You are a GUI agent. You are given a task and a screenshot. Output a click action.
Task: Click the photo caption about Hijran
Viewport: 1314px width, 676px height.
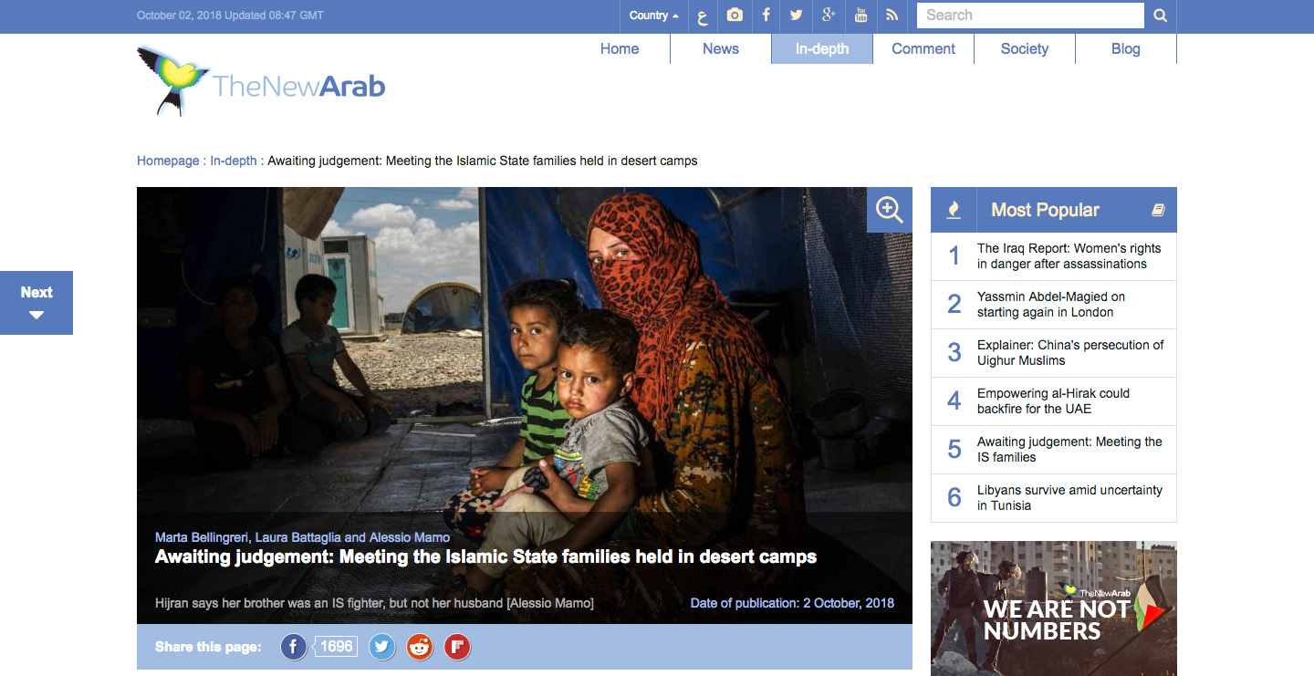374,603
